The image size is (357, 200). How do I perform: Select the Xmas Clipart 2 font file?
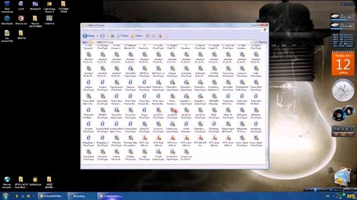[255, 141]
